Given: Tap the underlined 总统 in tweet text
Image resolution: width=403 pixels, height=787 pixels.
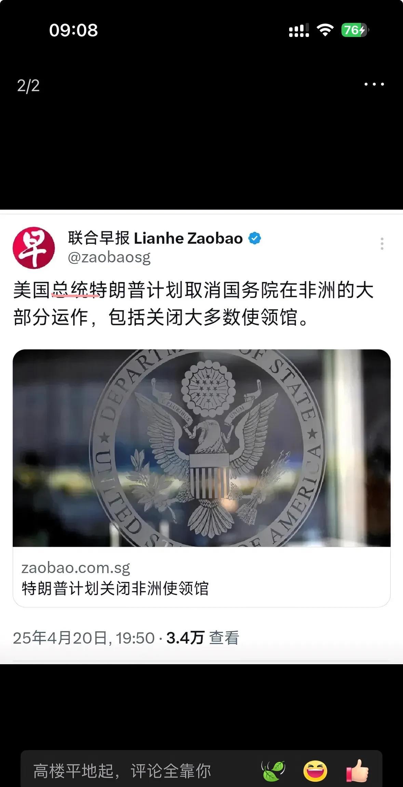Looking at the screenshot, I should coord(70,290).
